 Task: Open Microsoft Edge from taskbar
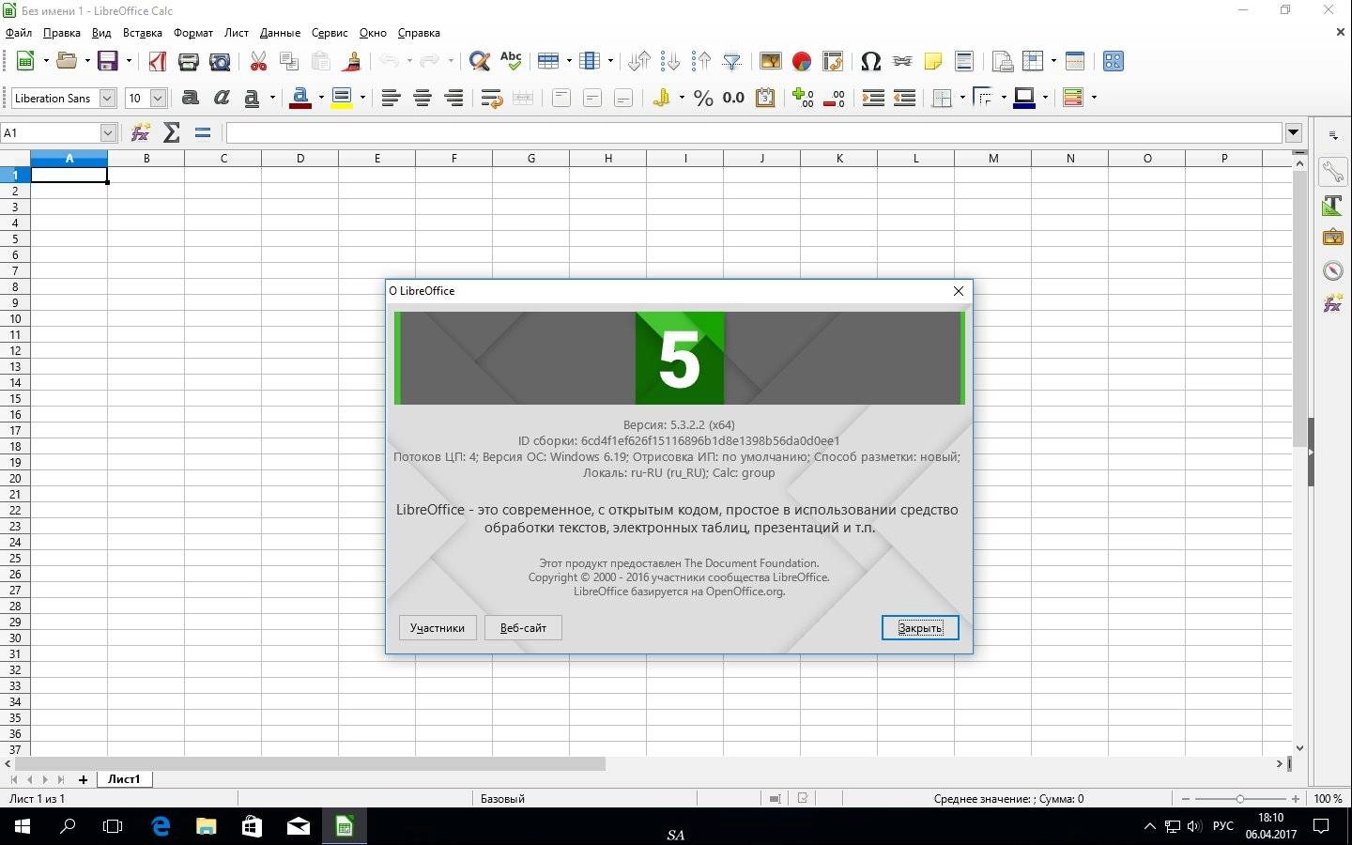(161, 826)
